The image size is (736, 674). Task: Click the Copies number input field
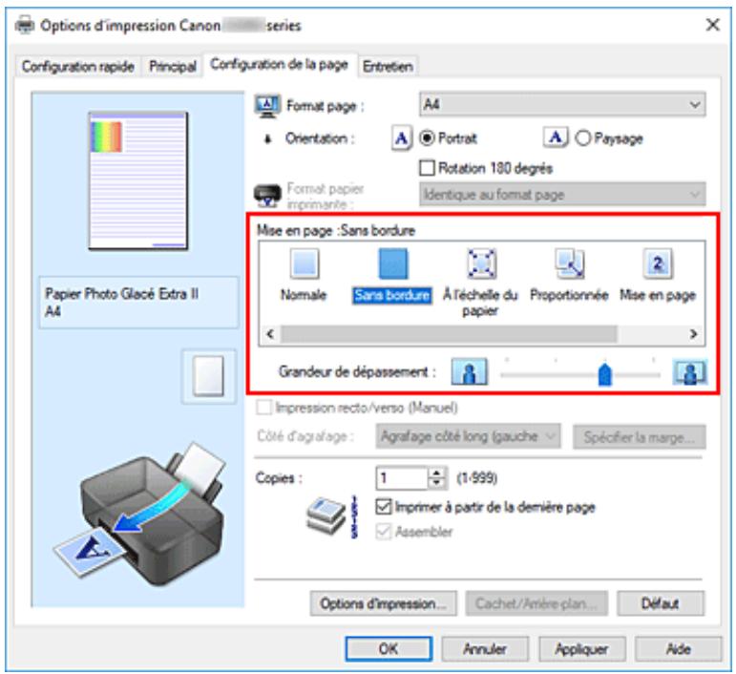tap(402, 478)
